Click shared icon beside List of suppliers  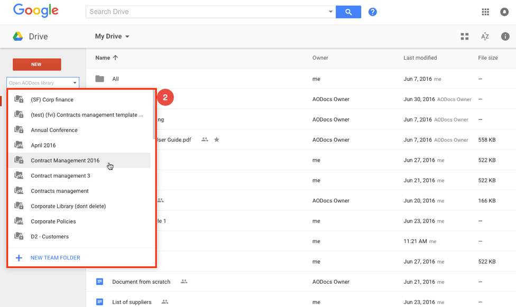click(165, 302)
